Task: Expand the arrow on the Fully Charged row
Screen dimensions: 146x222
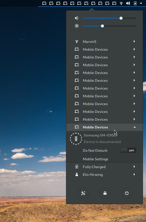Action: 134,167
